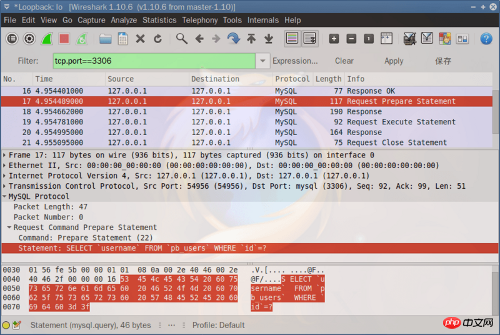Image resolution: width=500 pixels, height=335 pixels.
Task: Jump to the last packet icon
Action: pos(269,39)
